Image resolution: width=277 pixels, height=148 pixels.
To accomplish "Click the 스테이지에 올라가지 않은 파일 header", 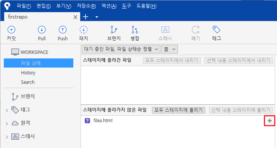I will (x=115, y=110).
